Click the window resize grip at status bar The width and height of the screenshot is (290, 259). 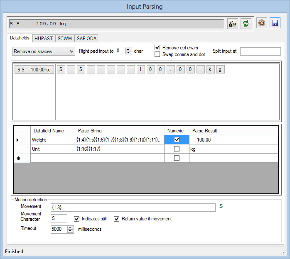click(283, 252)
